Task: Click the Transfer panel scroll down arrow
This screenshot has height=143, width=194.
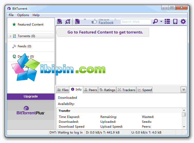Action: click(x=184, y=127)
